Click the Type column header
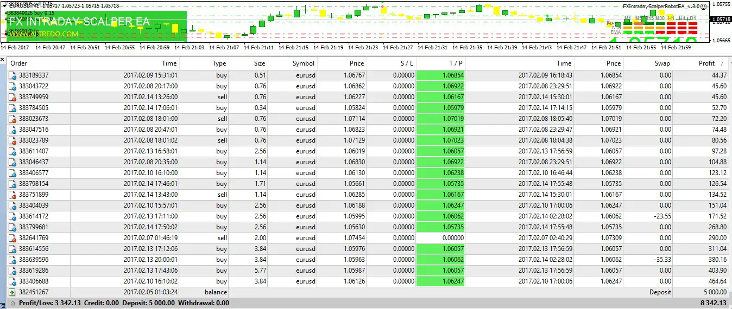The image size is (732, 309). click(219, 63)
